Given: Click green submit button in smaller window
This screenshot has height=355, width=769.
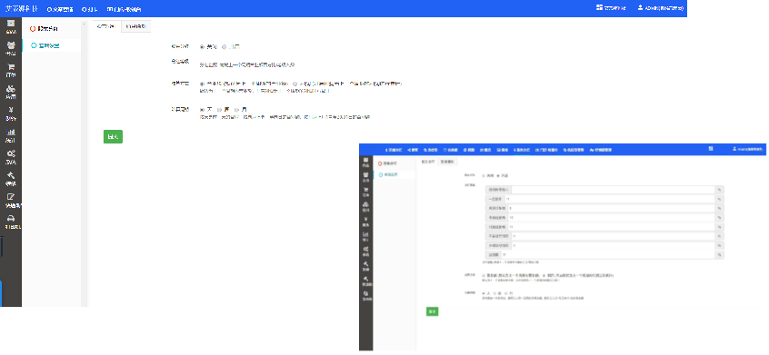Looking at the screenshot, I should [432, 311].
